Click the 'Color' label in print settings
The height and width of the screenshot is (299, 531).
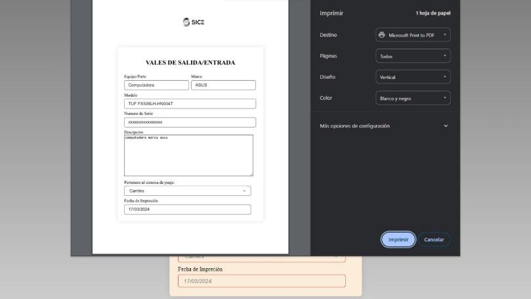tap(326, 98)
